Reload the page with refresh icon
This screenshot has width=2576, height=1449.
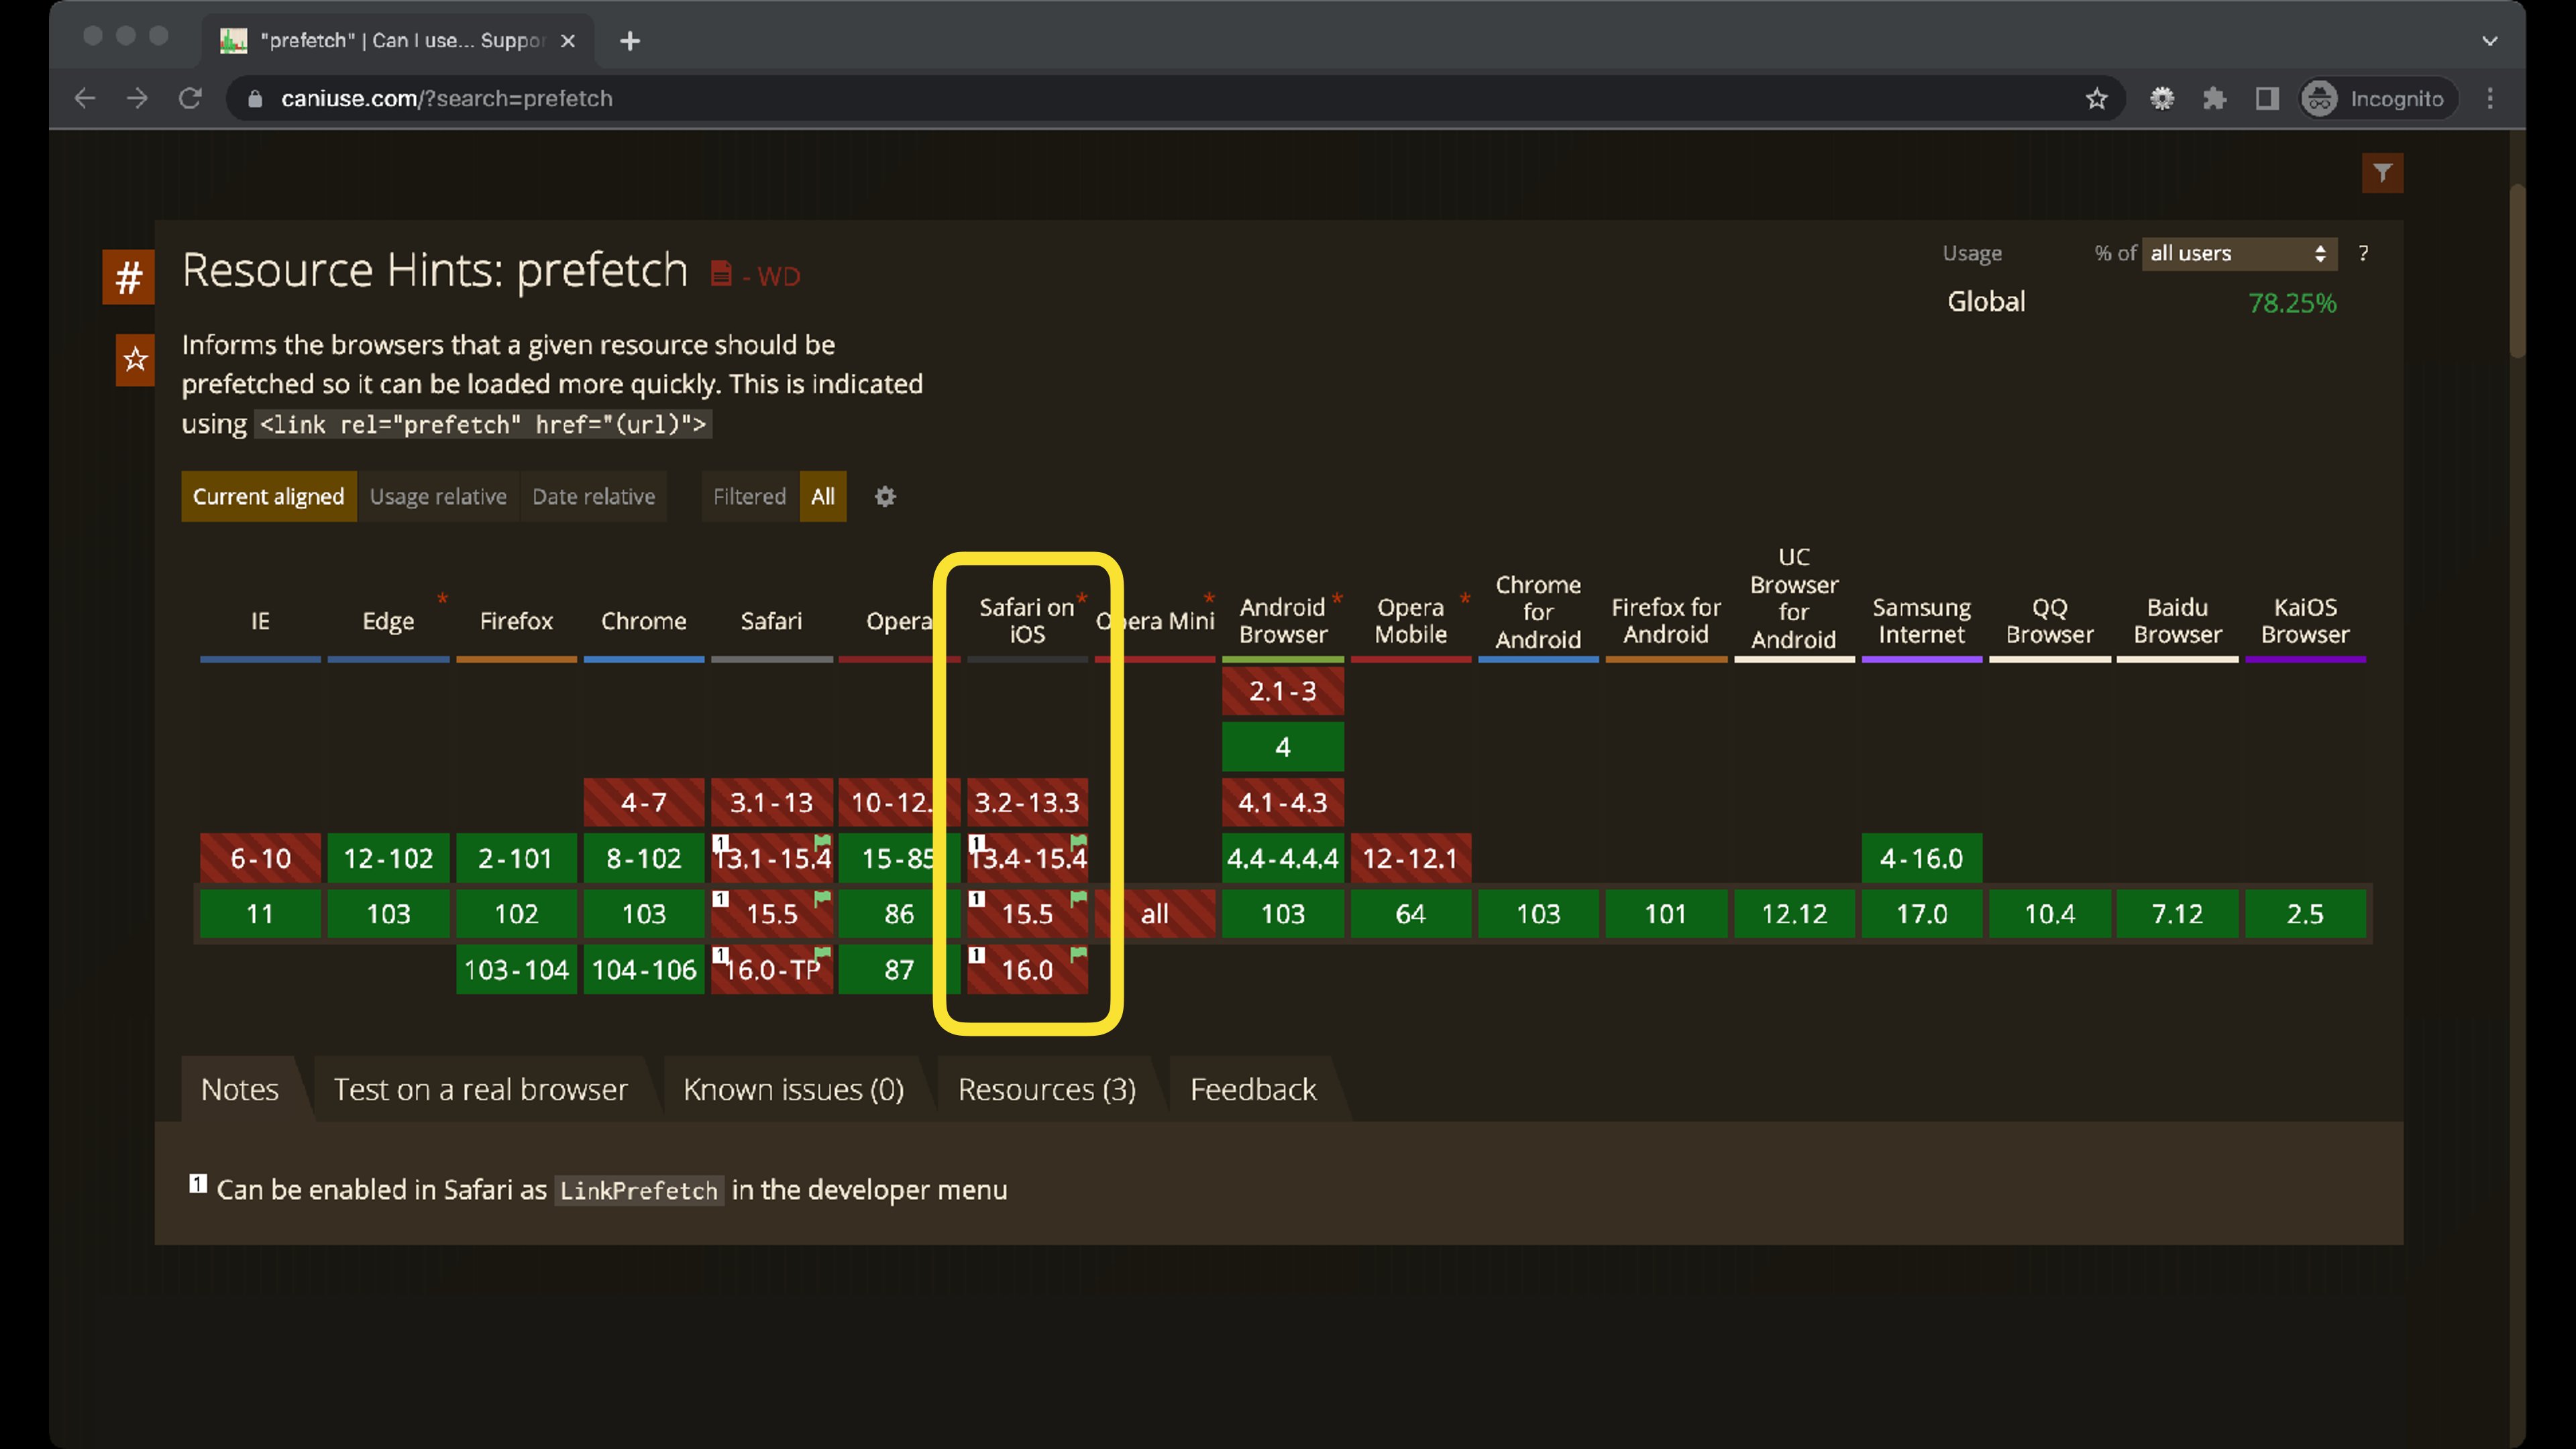click(190, 98)
